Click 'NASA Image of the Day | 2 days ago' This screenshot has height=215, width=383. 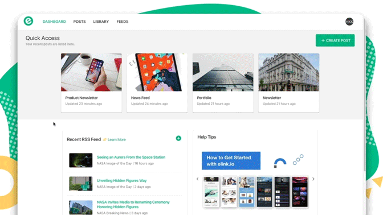click(124, 187)
